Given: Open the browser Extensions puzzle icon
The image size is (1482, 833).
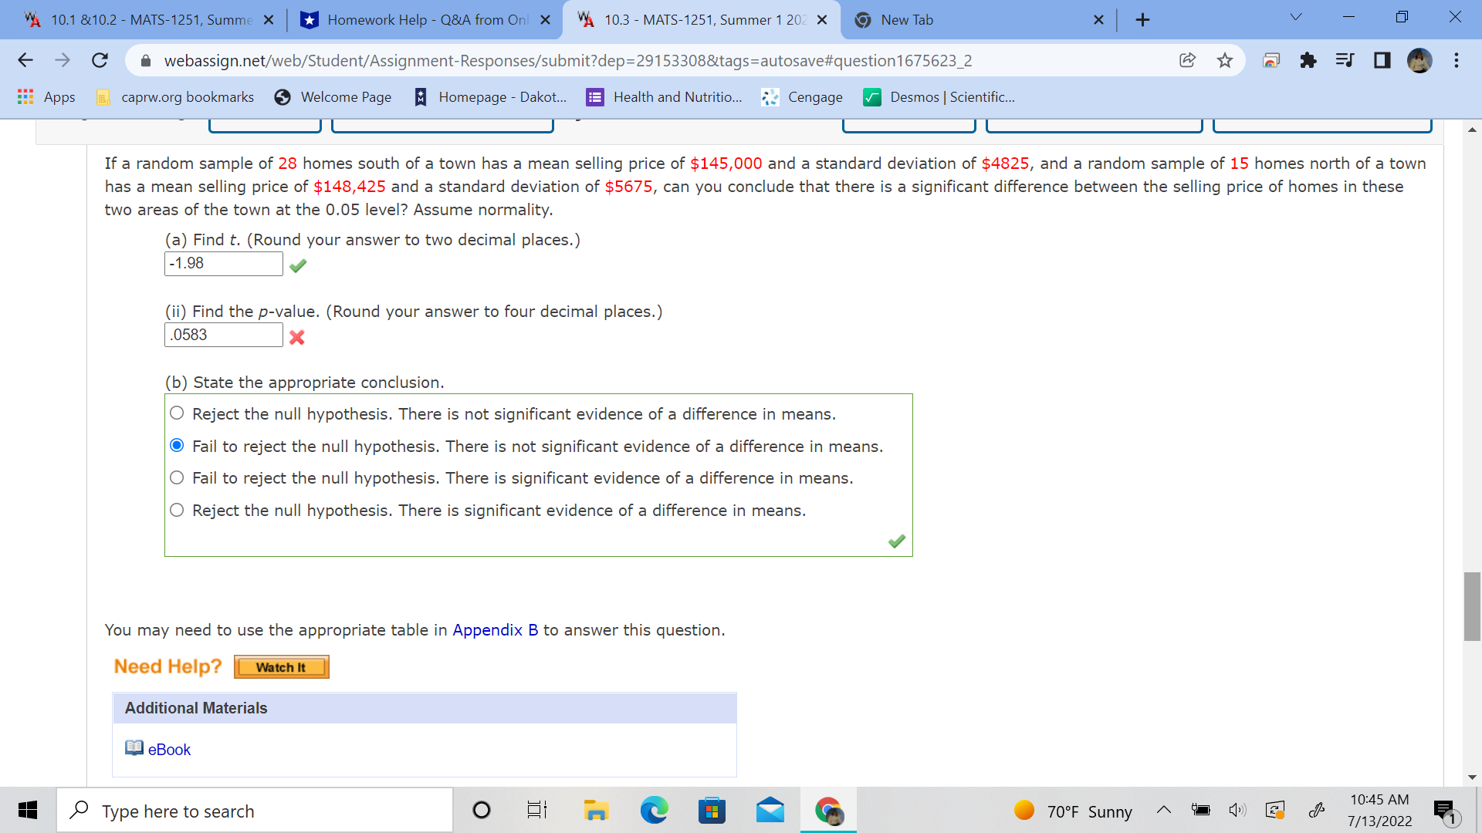Looking at the screenshot, I should pyautogui.click(x=1308, y=60).
